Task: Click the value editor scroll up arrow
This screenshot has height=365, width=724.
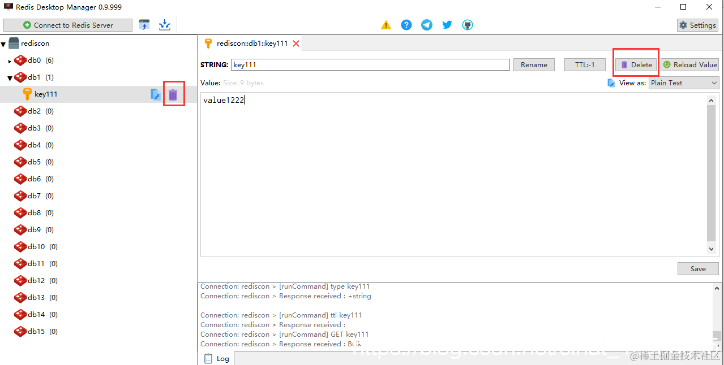Action: pyautogui.click(x=712, y=100)
